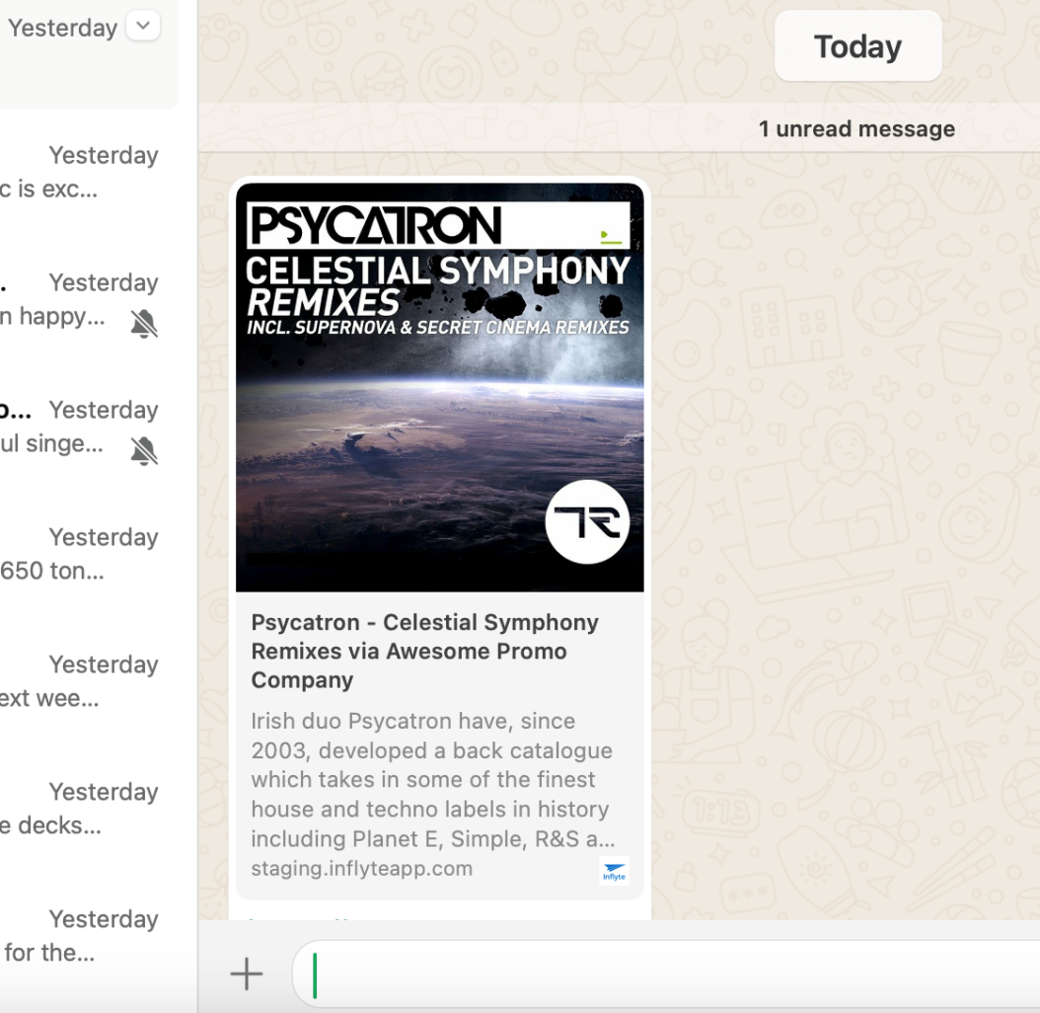Open the chat ending 'ext wee...'
The image size is (1040, 1013).
pos(90,681)
